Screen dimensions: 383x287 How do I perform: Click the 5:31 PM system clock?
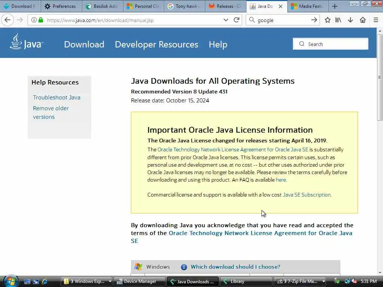pyautogui.click(x=368, y=281)
